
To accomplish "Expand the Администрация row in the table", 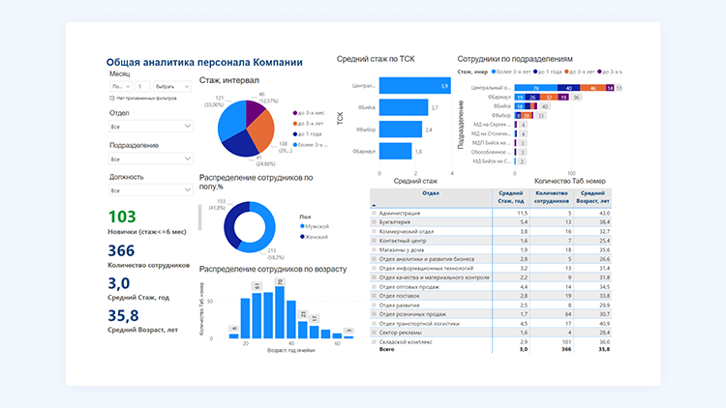I will (x=376, y=213).
